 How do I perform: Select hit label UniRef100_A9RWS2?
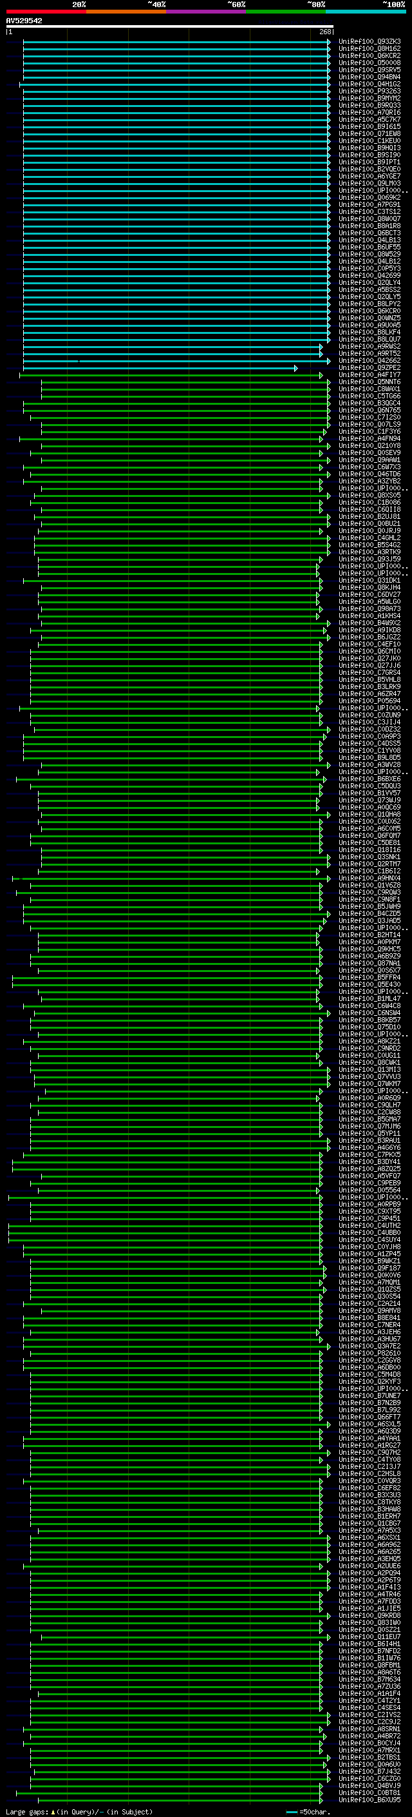[370, 346]
